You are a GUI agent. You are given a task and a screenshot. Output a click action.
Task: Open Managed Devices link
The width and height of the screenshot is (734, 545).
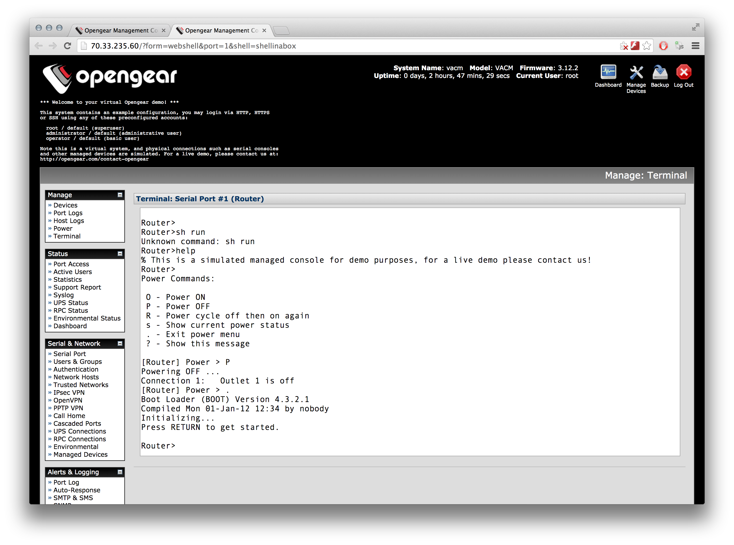point(81,455)
